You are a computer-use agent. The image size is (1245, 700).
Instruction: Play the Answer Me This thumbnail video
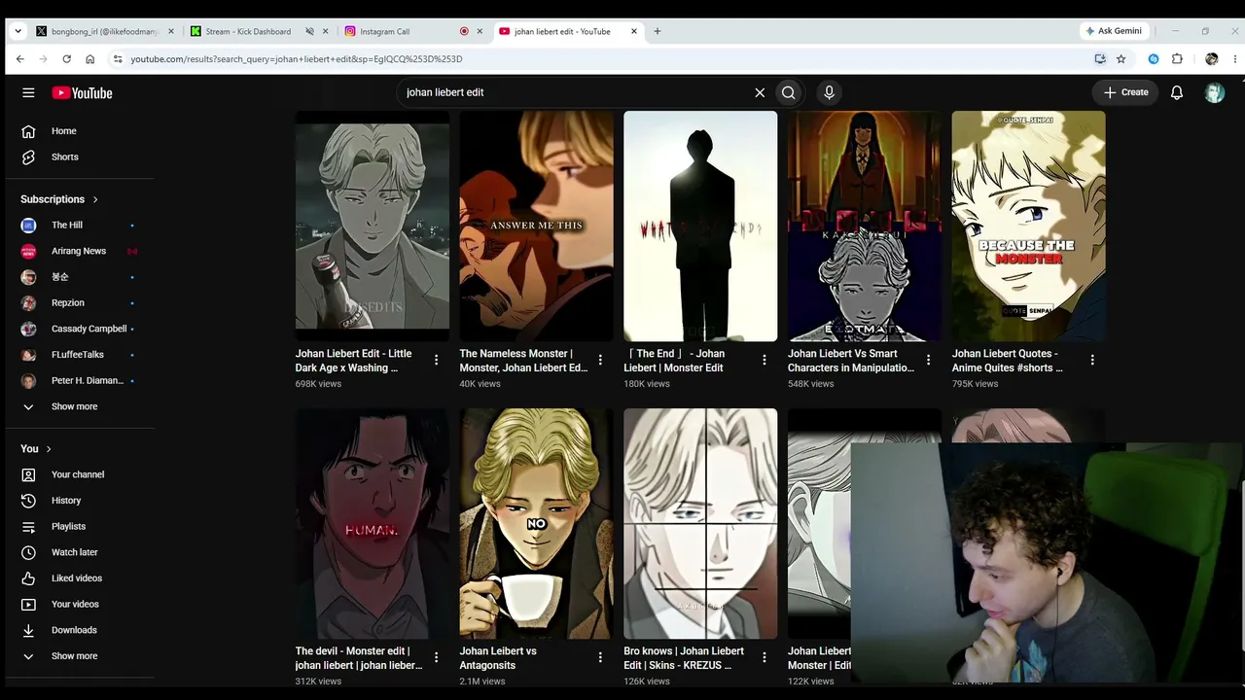(x=537, y=226)
